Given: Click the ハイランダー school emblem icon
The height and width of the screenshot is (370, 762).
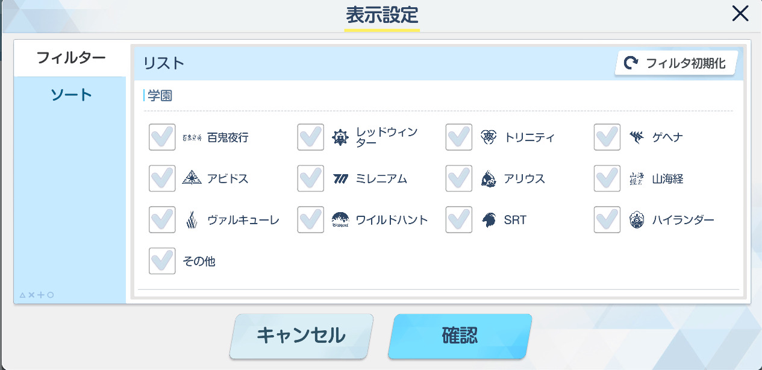Looking at the screenshot, I should [x=637, y=220].
